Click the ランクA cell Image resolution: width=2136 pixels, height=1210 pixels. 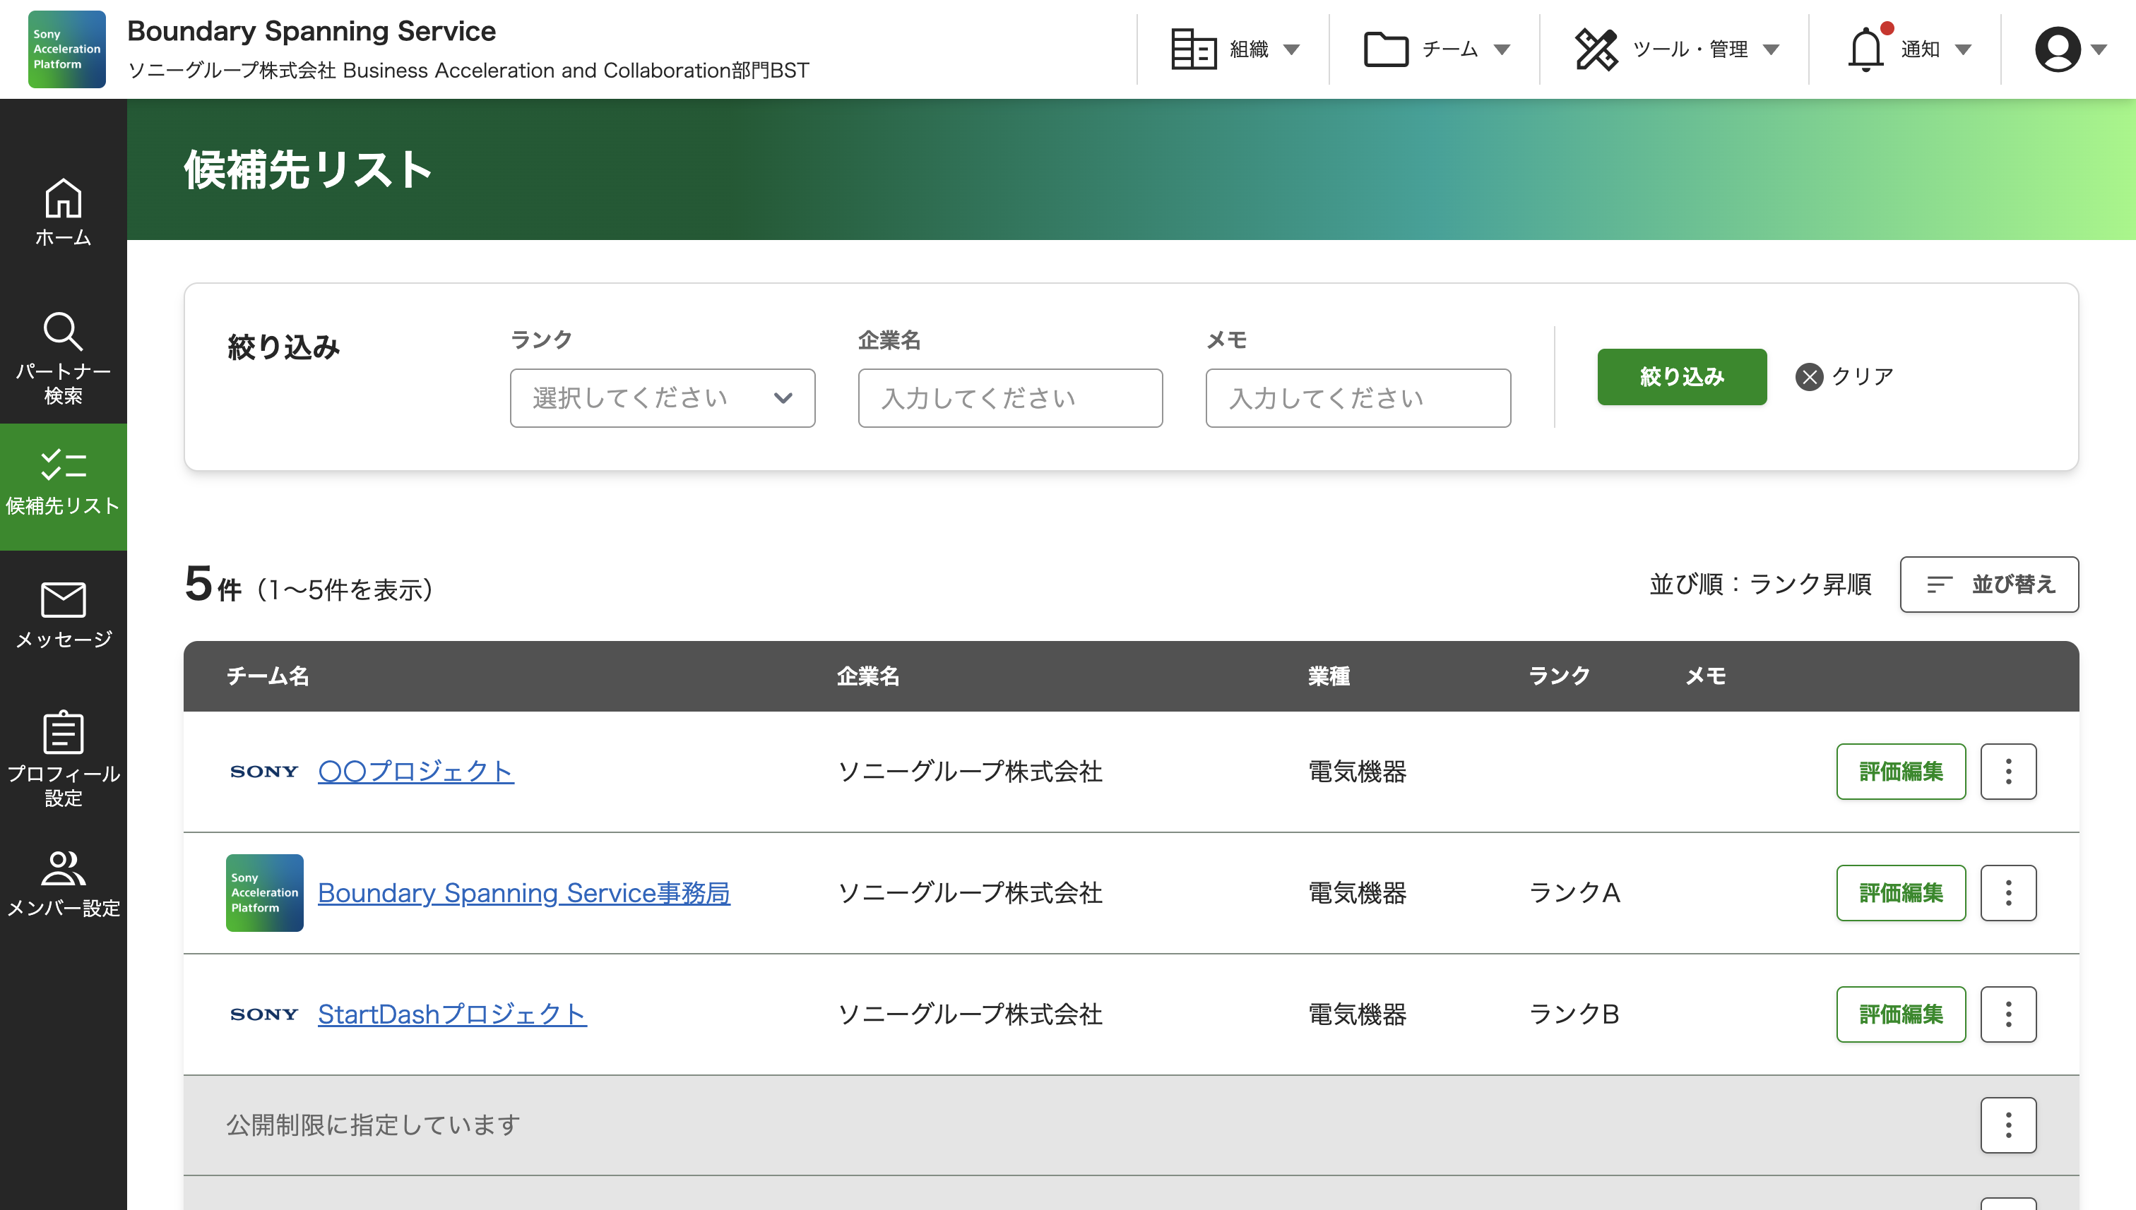(1574, 892)
